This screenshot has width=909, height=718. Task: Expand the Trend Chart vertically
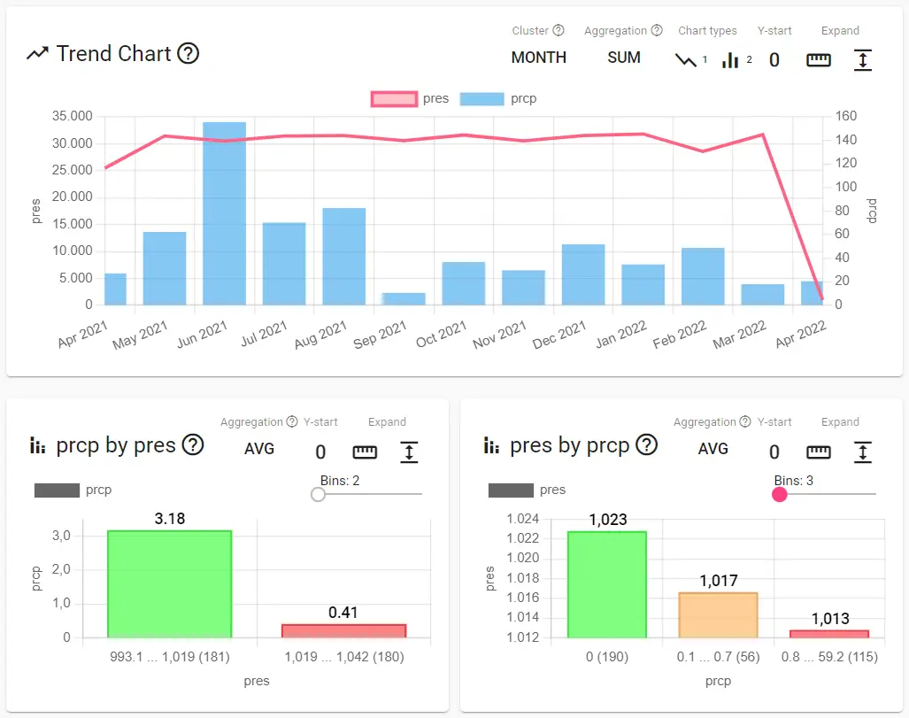(863, 59)
